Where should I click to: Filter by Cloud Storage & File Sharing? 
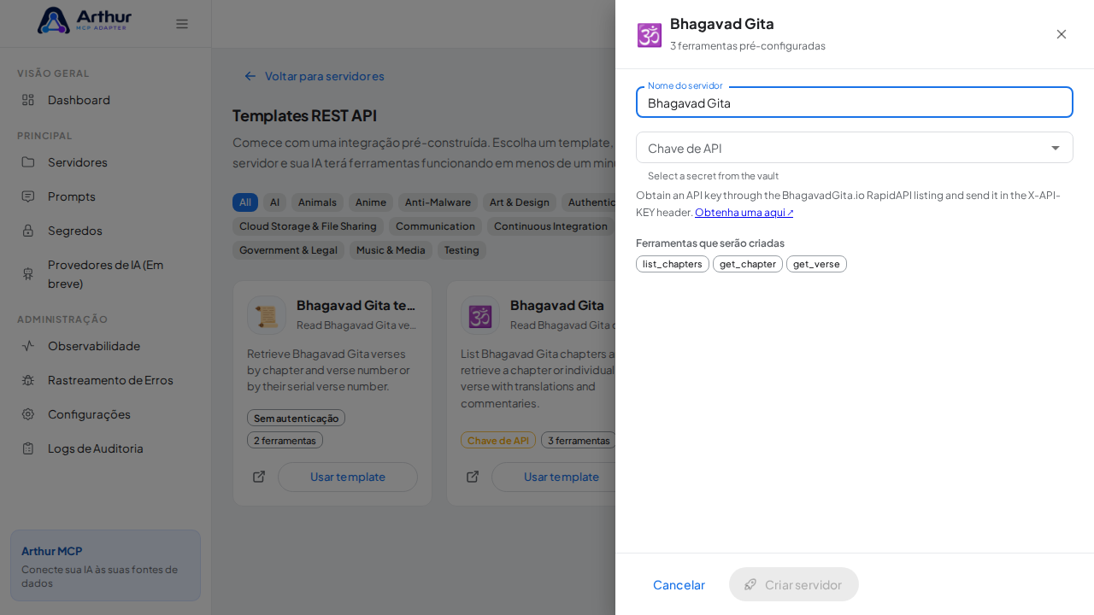pos(308,226)
